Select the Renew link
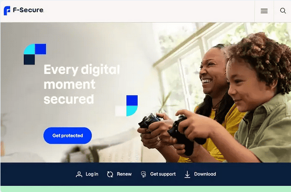 (x=124, y=174)
